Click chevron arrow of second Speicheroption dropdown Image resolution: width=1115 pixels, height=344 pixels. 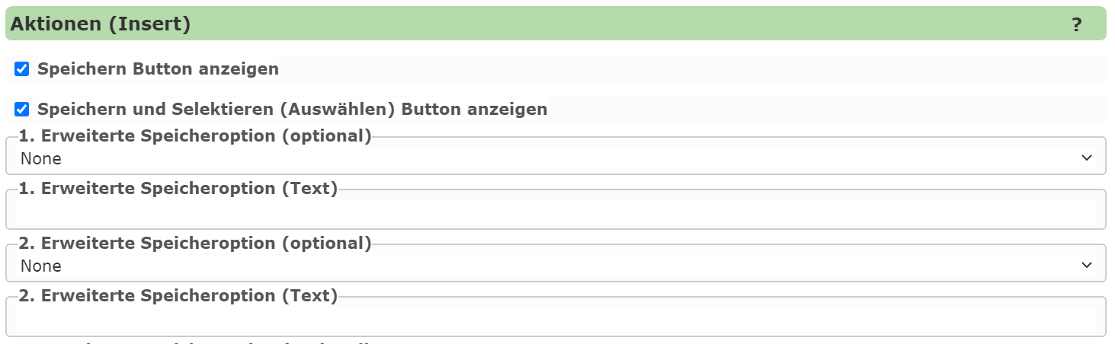click(1086, 265)
